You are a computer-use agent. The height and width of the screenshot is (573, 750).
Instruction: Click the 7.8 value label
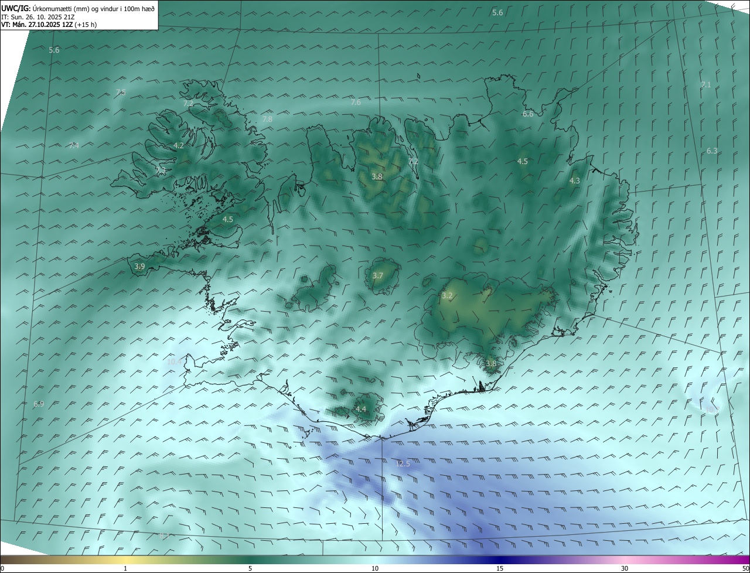click(x=267, y=119)
